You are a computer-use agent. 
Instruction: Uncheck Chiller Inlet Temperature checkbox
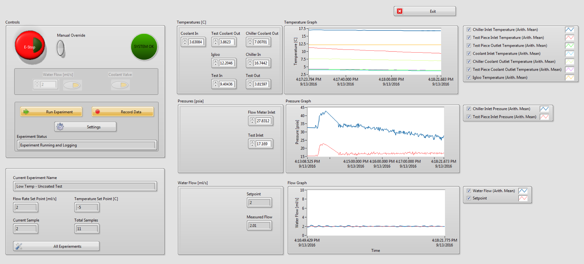pos(469,30)
